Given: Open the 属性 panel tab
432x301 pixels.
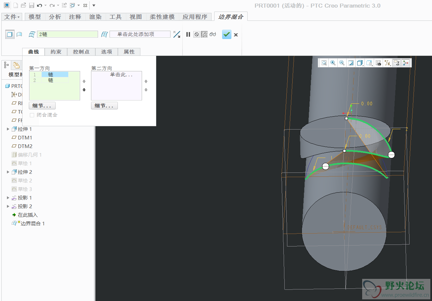Looking at the screenshot, I should 129,52.
